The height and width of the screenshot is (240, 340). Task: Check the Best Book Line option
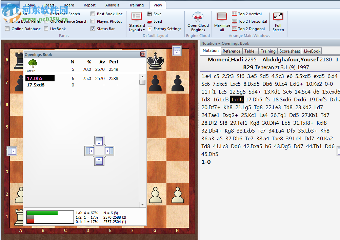coord(92,14)
